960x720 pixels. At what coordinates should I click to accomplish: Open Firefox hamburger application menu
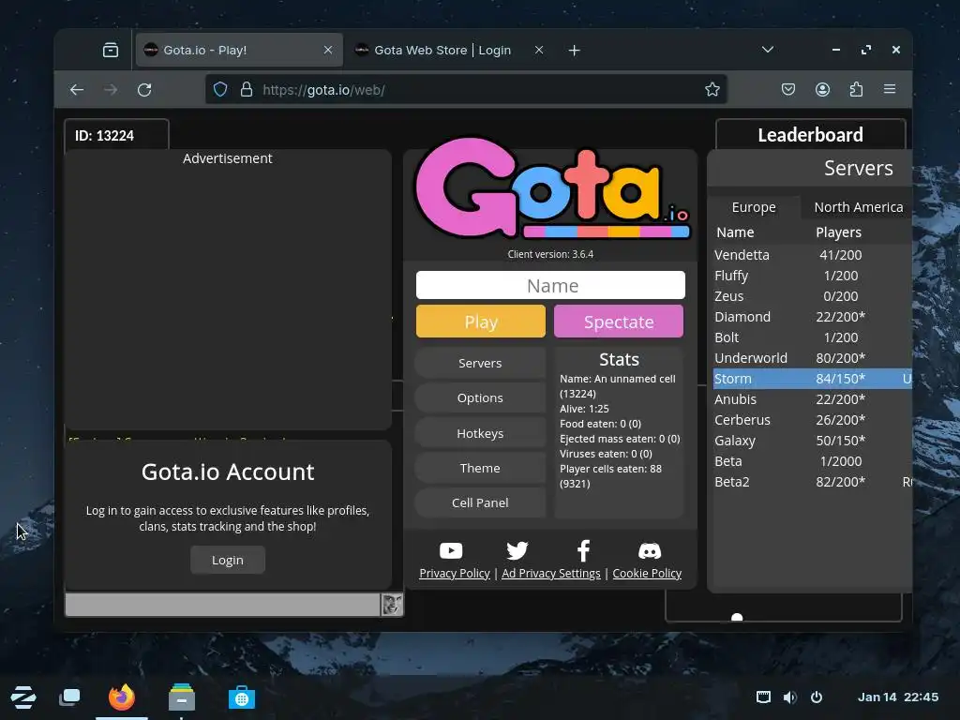click(x=890, y=89)
